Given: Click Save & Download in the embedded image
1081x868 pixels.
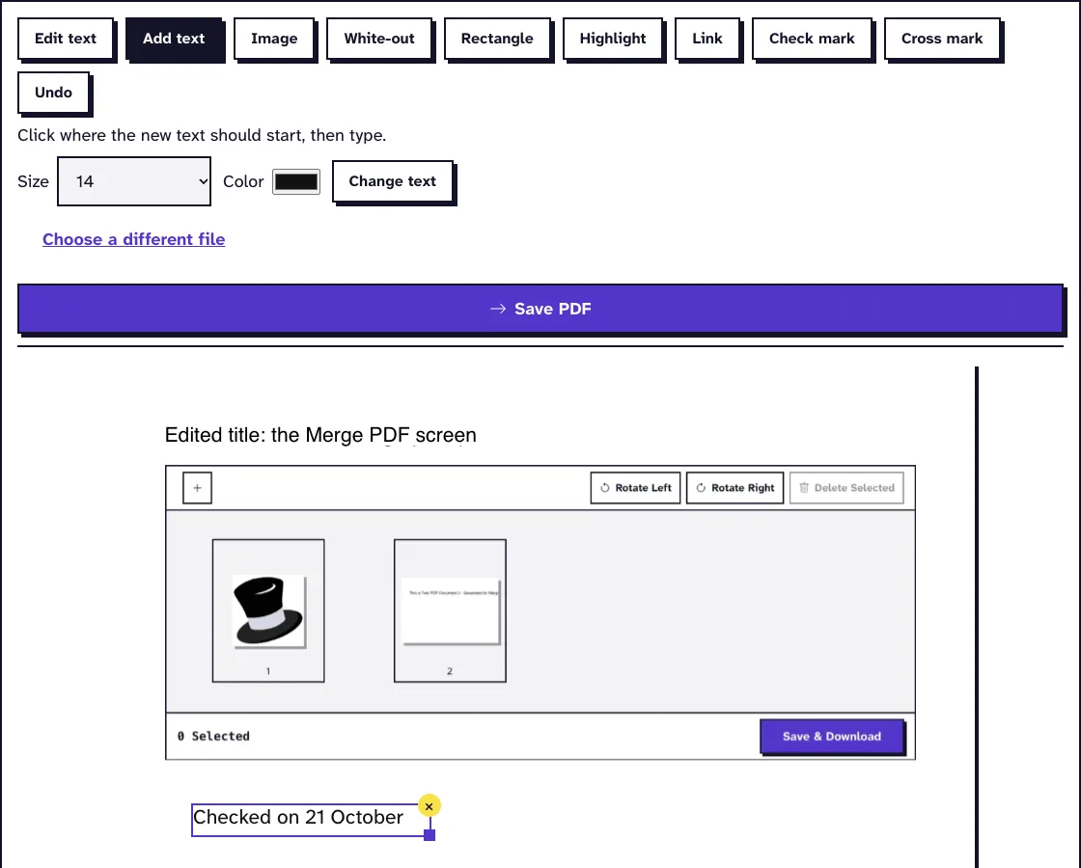Looking at the screenshot, I should 832,737.
